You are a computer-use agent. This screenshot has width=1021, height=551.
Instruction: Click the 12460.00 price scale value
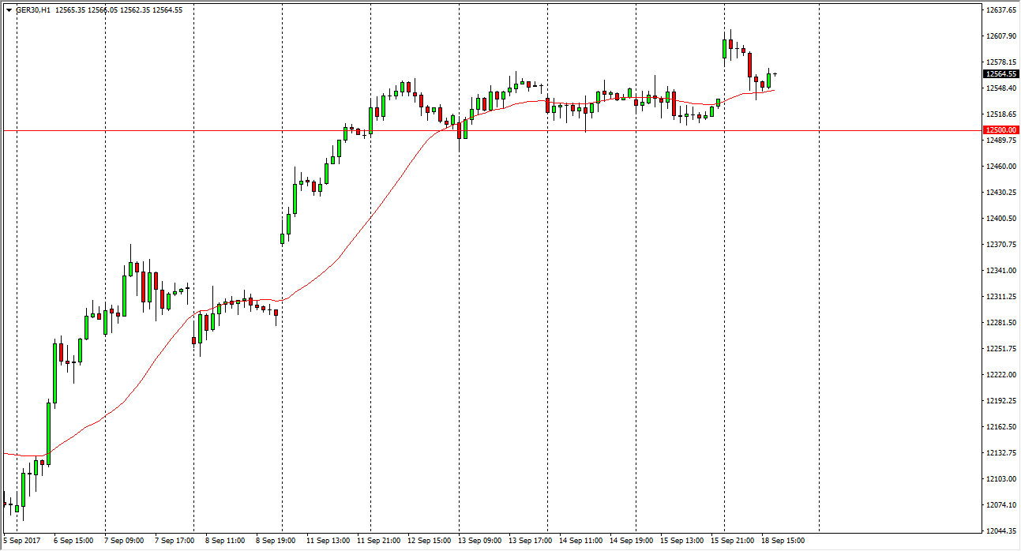[x=1000, y=167]
